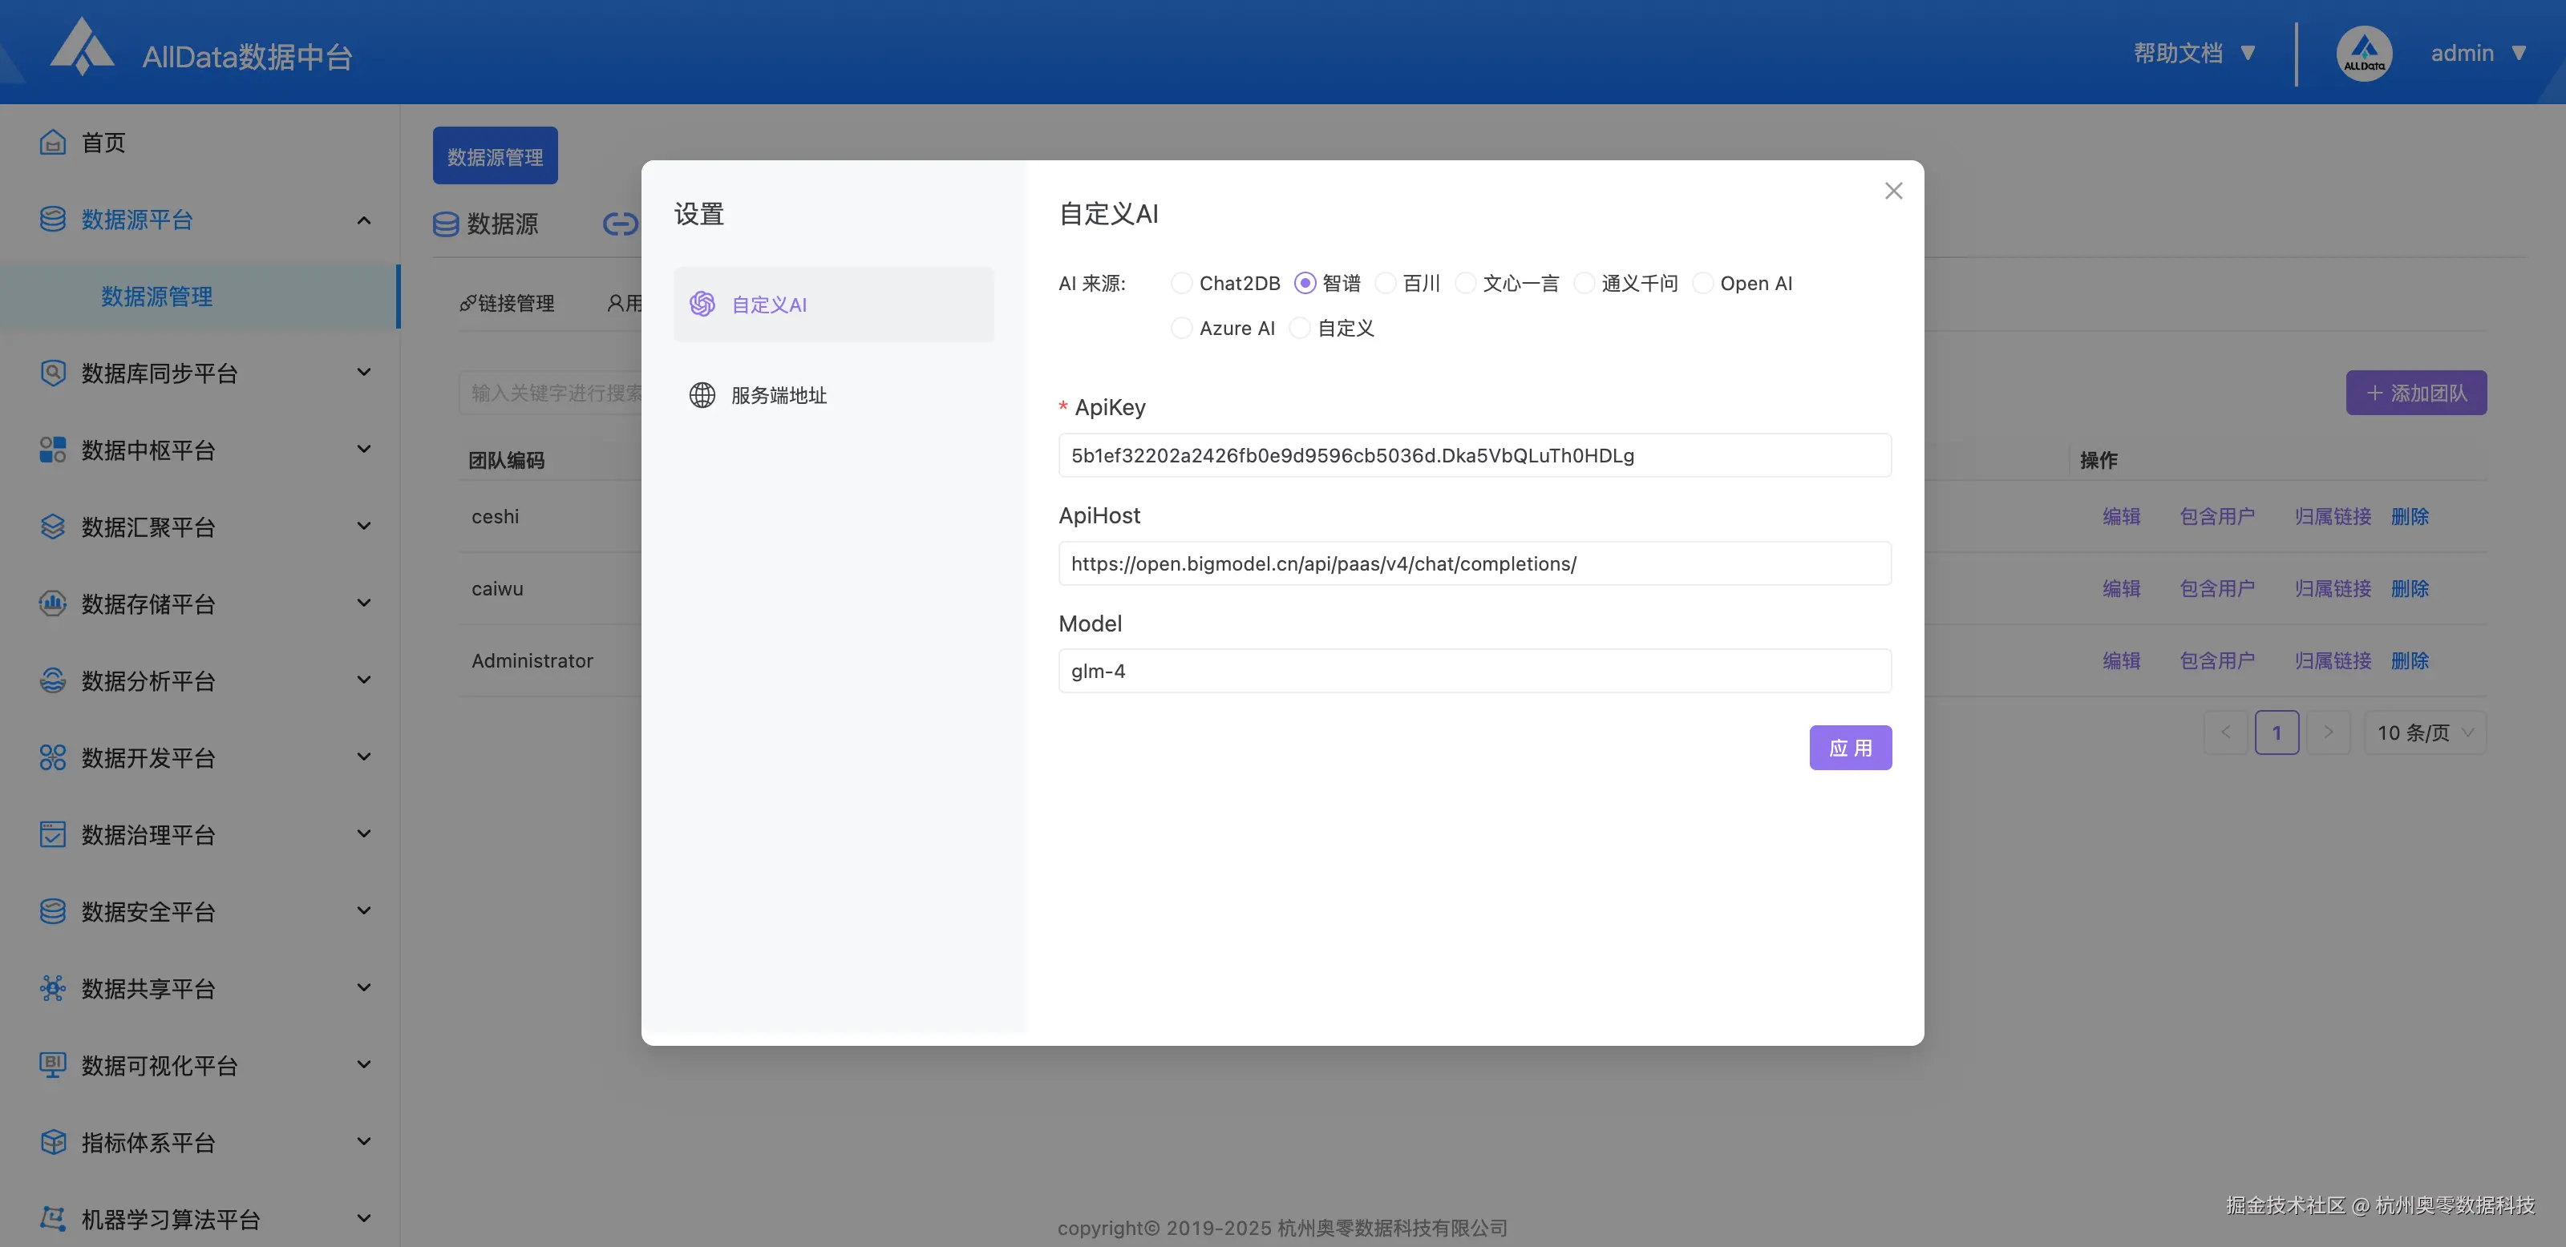Choose the Azure AI source radio
This screenshot has width=2566, height=1247.
[x=1181, y=329]
